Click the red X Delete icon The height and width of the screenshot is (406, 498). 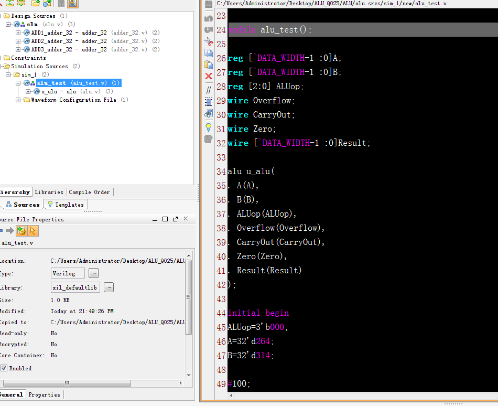click(208, 76)
